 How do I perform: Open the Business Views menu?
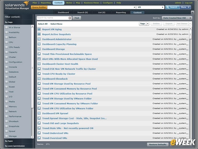coord(92,3)
